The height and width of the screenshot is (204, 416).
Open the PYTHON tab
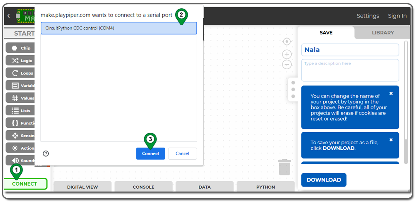(x=265, y=187)
